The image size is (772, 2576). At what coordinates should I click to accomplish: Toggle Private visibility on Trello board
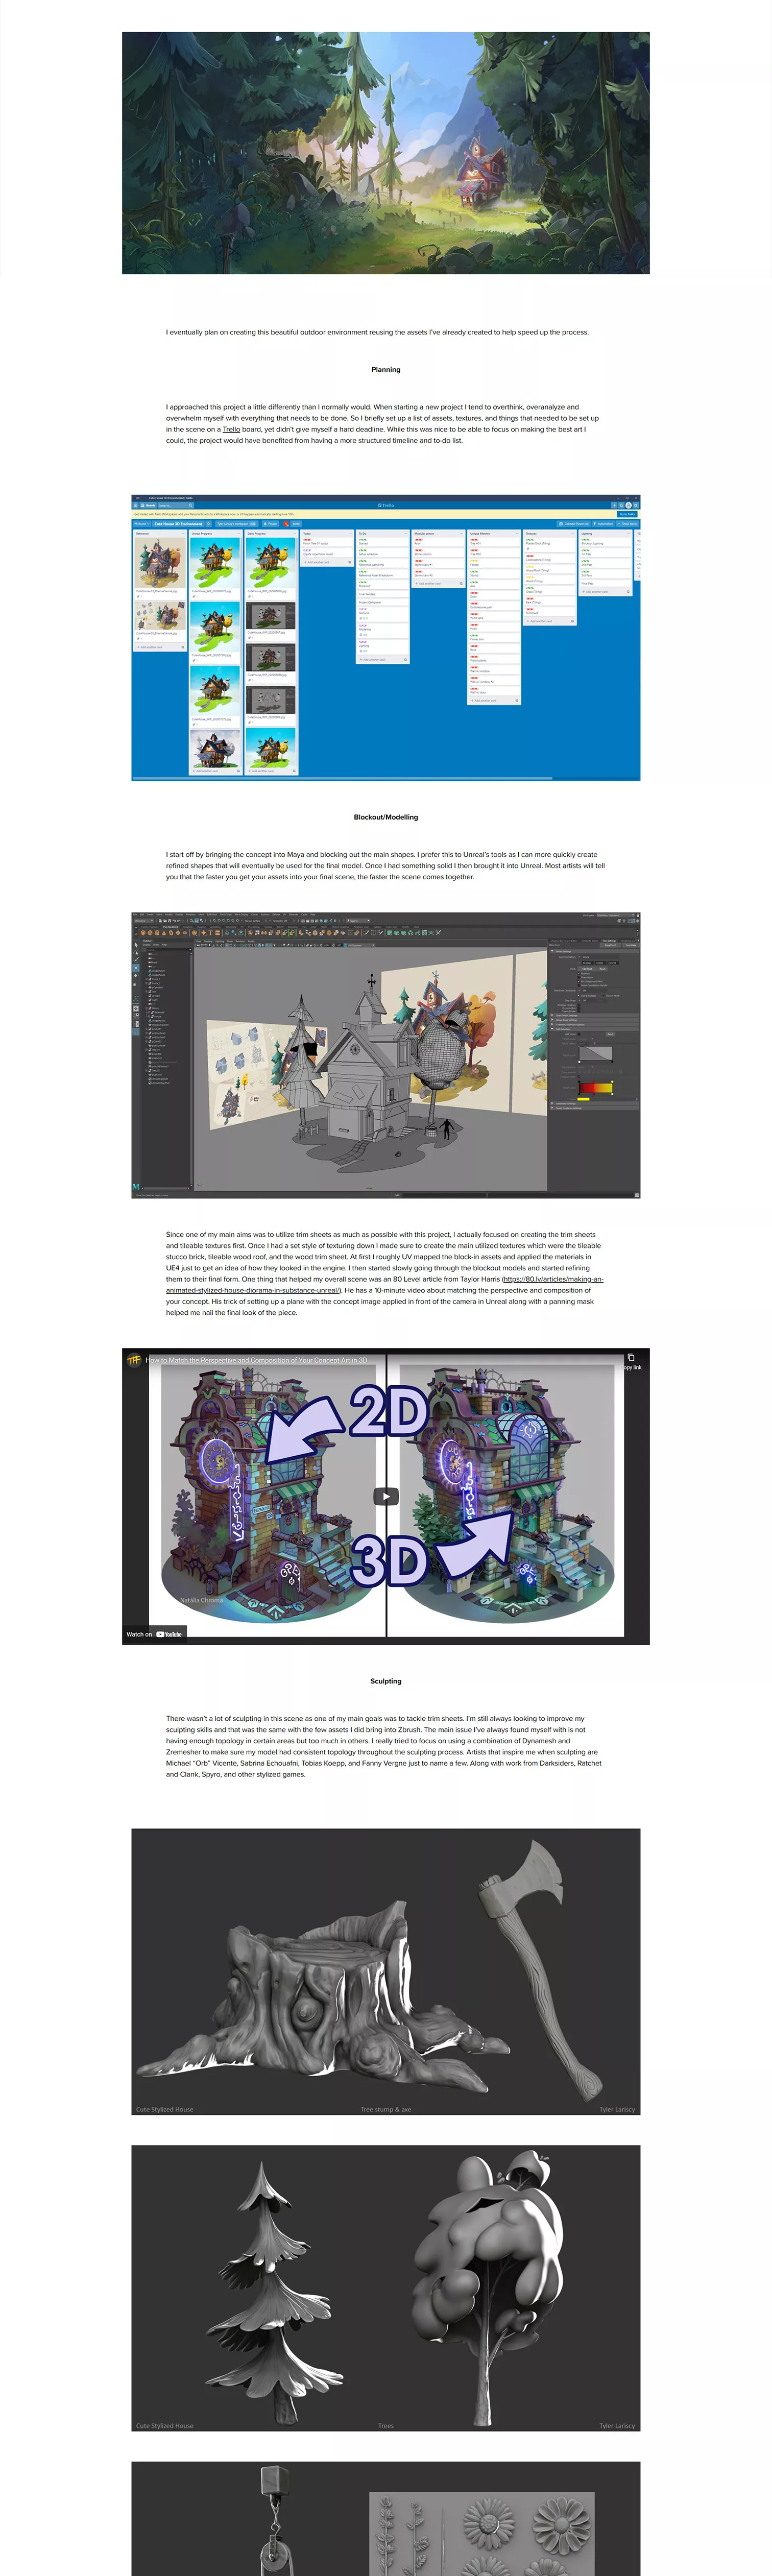click(270, 523)
